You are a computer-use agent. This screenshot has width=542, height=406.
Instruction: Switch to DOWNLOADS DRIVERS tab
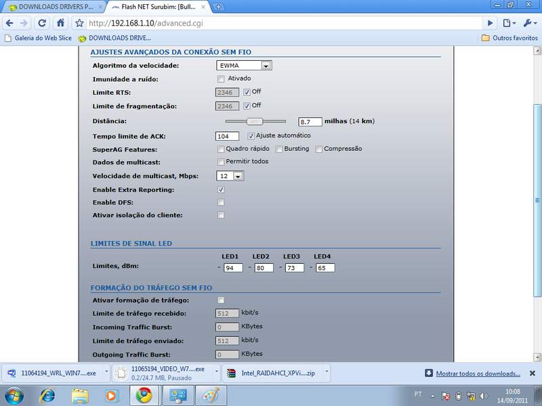pyautogui.click(x=53, y=7)
